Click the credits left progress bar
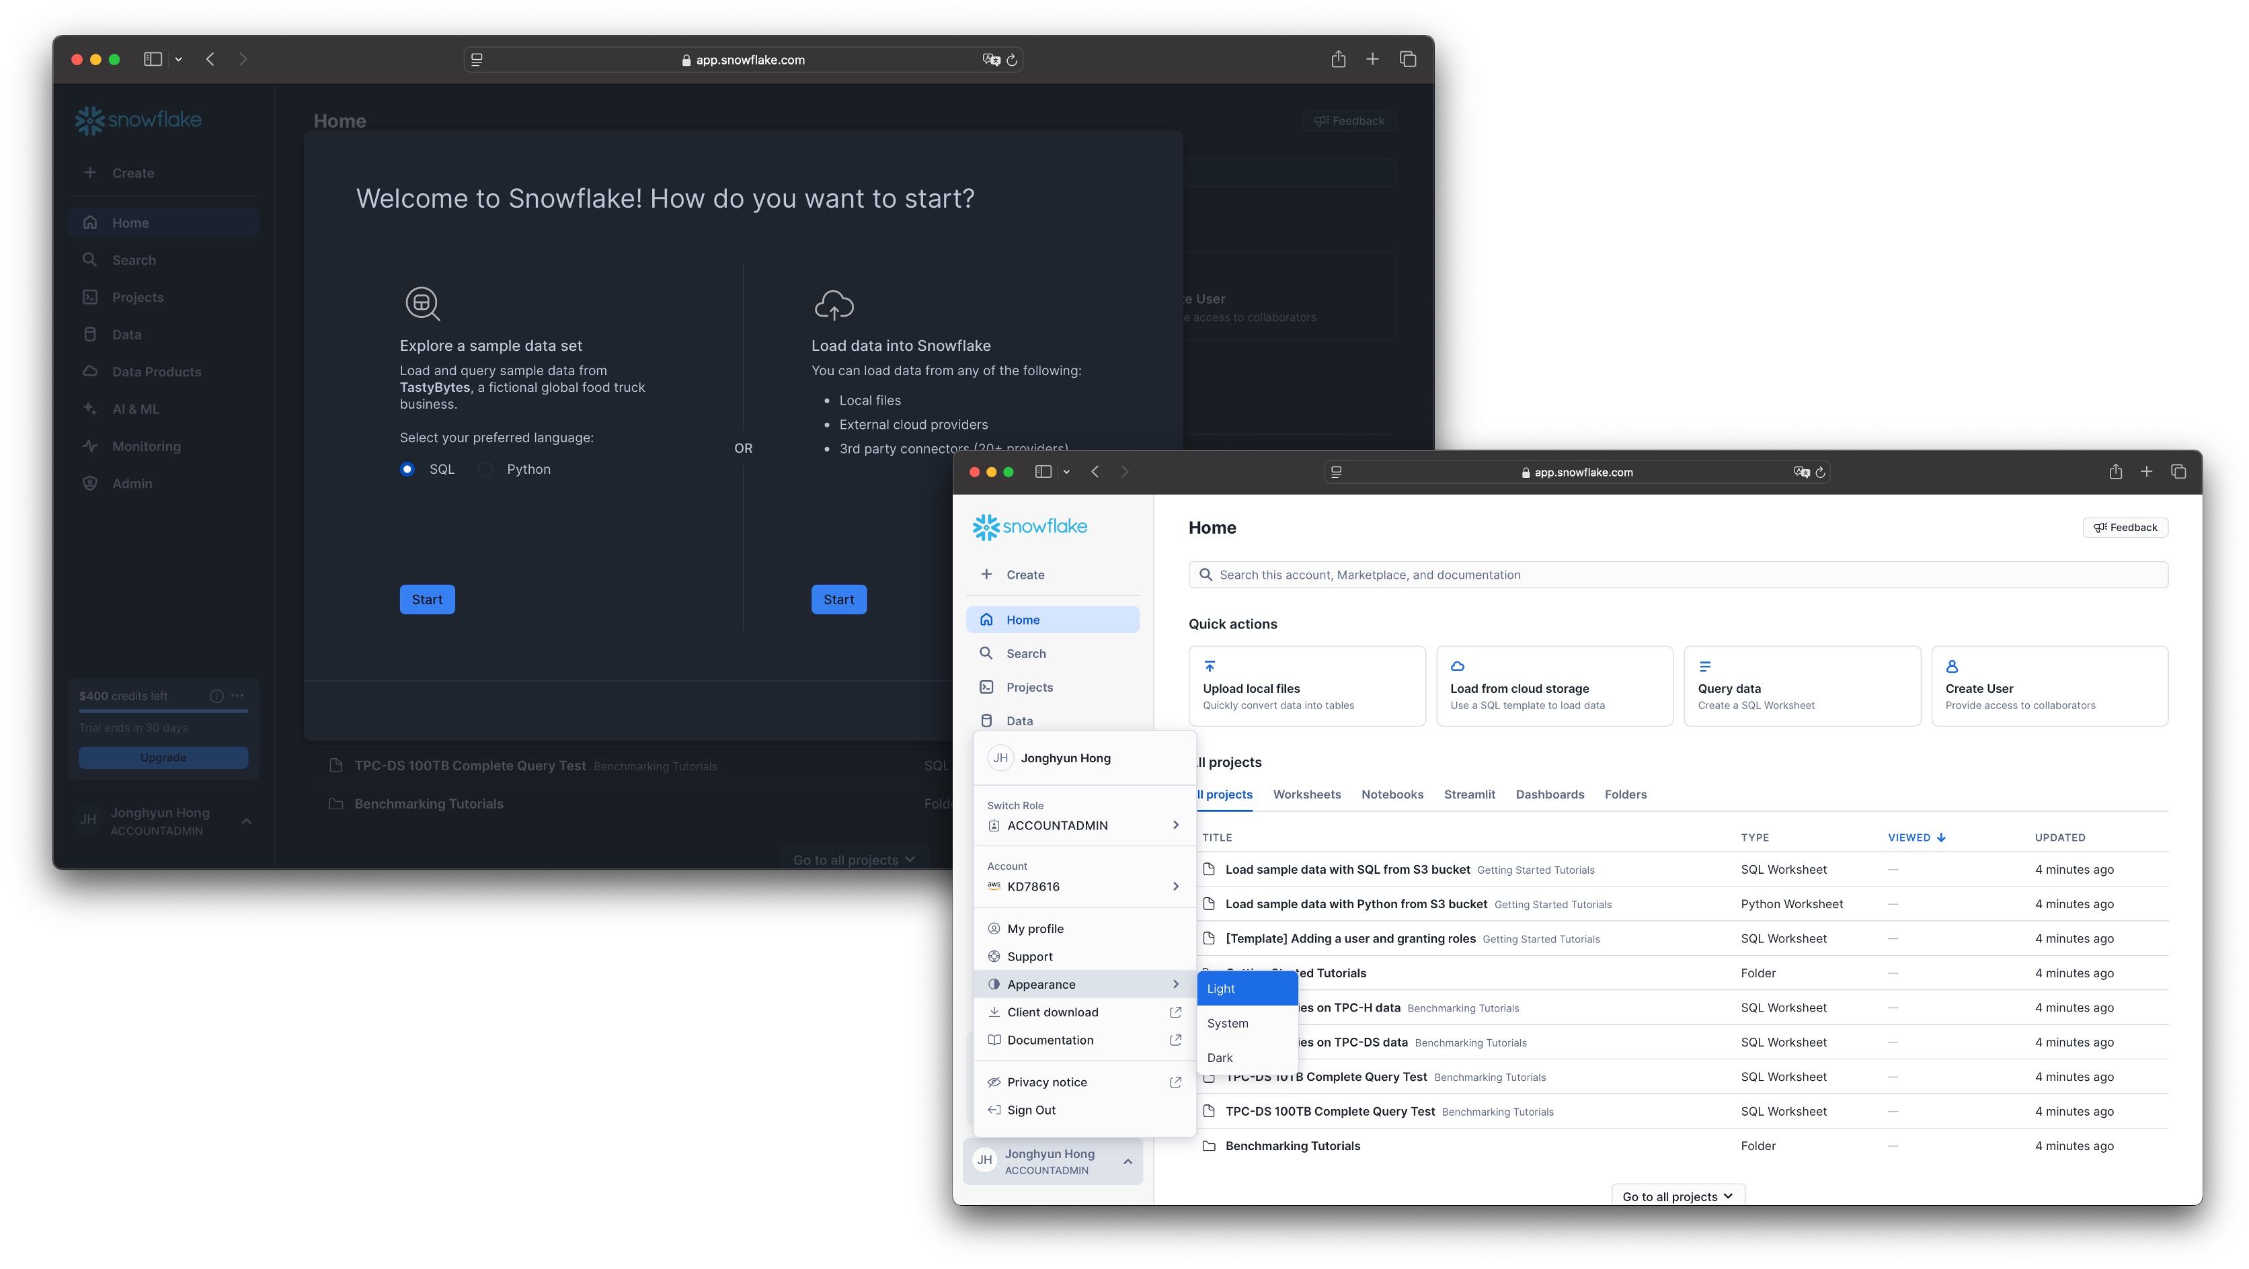Screen dimensions: 2249x1269 point(163,711)
